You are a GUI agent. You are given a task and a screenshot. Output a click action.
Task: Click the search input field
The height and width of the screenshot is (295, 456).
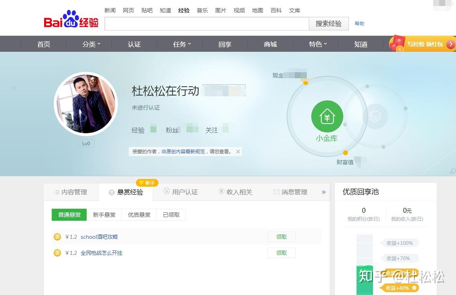tap(207, 24)
